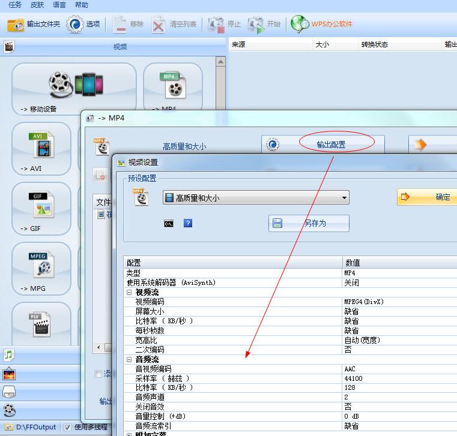The height and width of the screenshot is (436, 457).
Task: Select the 音量控制 (+dB) row
Action: tap(290, 416)
